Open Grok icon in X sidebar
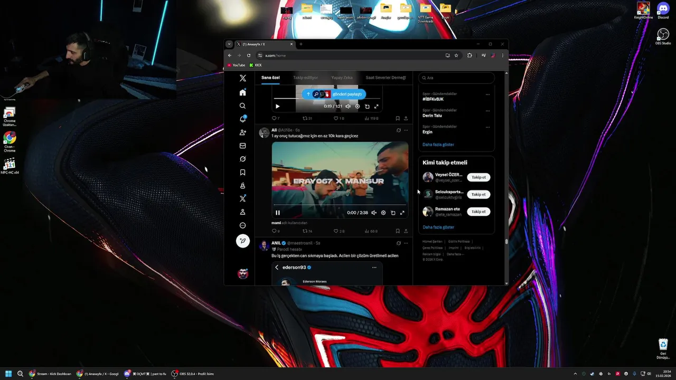Viewport: 676px width, 380px height. click(x=242, y=159)
